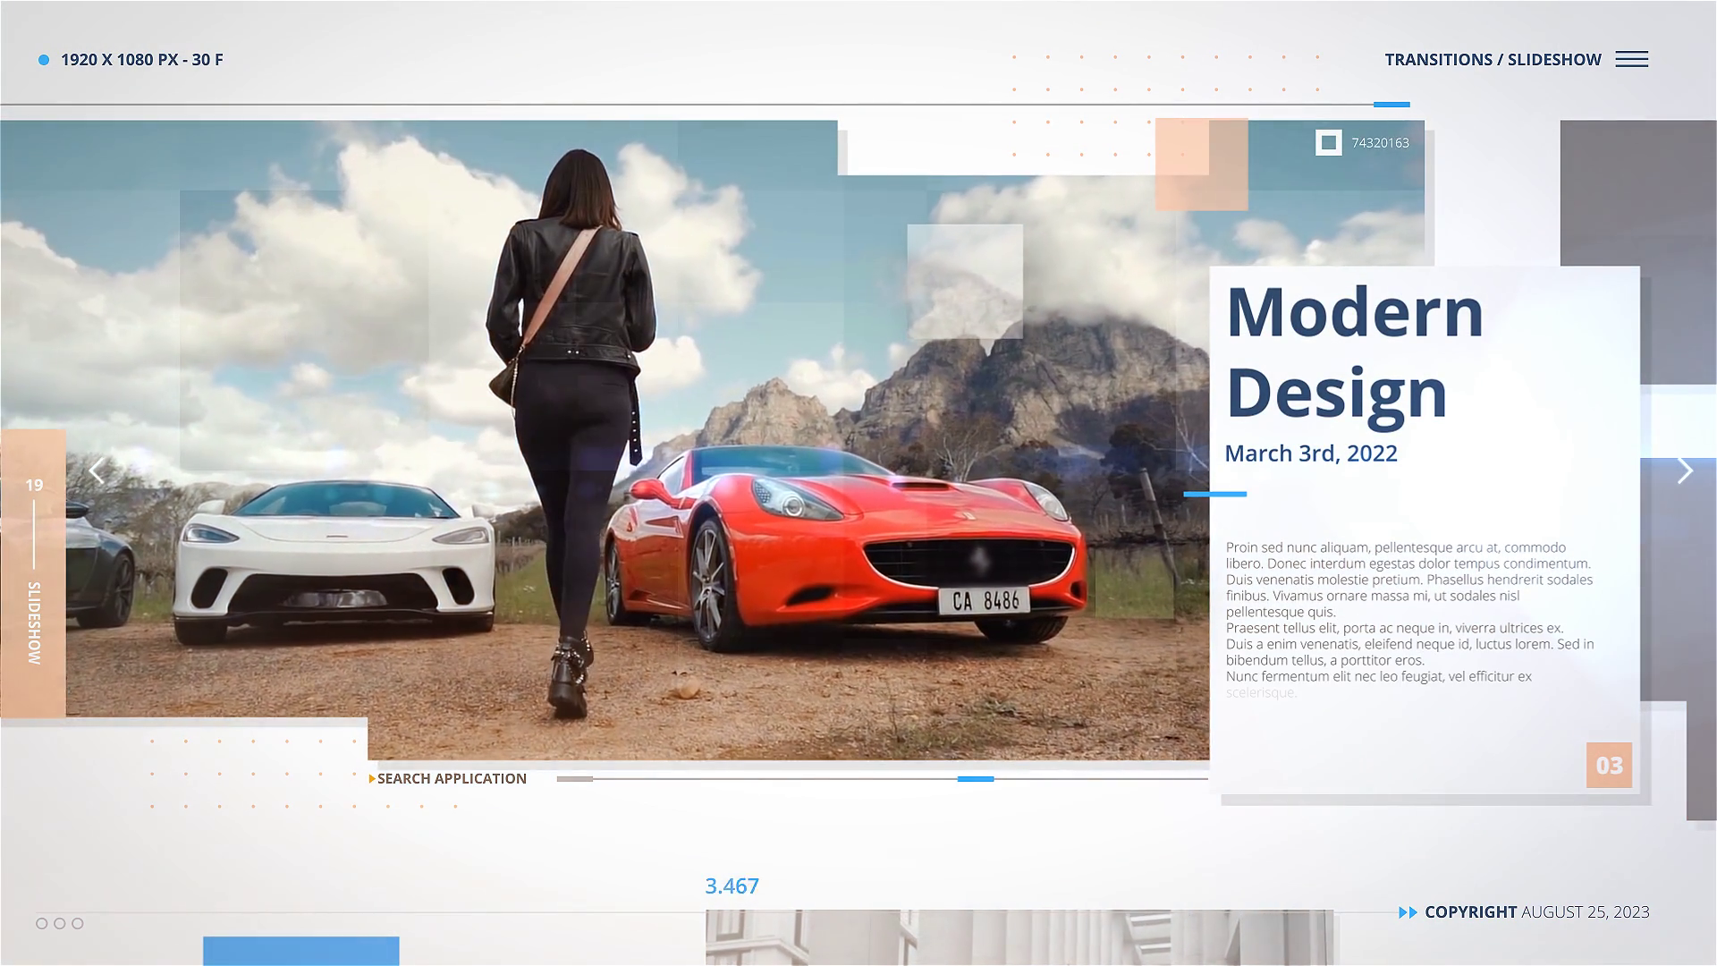Viewport: 1717px width, 966px height.
Task: Click the double-arrow icon before COPYRIGHT
Action: (1408, 912)
